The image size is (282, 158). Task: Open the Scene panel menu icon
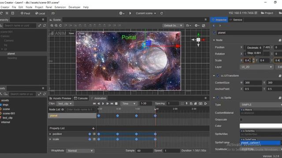[206, 19]
